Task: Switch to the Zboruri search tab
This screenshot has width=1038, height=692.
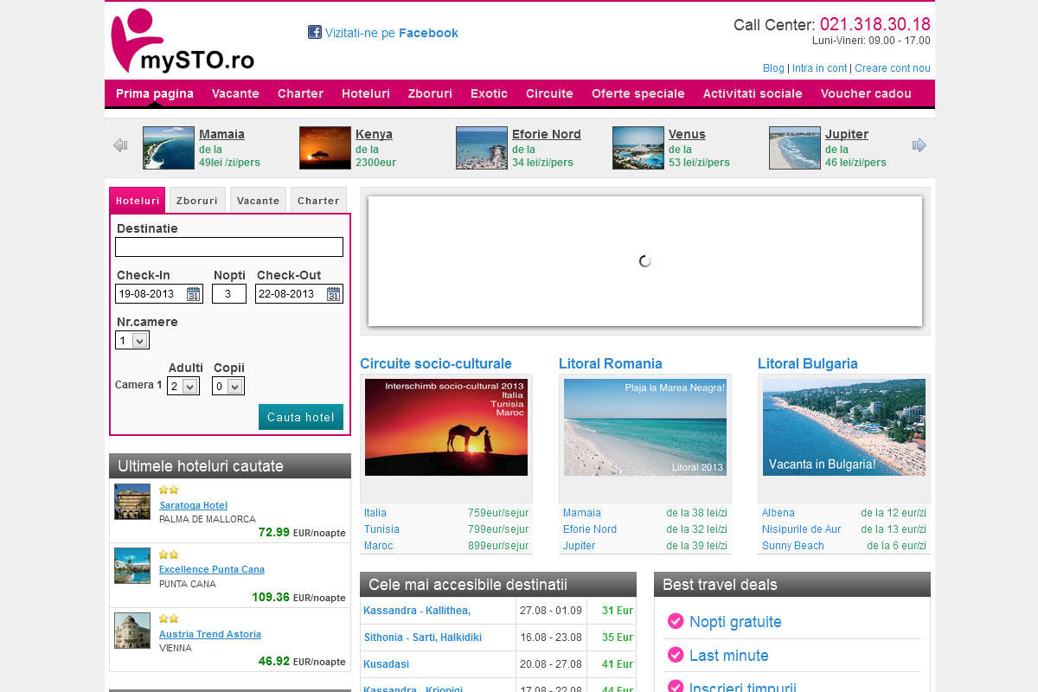Action: (x=196, y=200)
